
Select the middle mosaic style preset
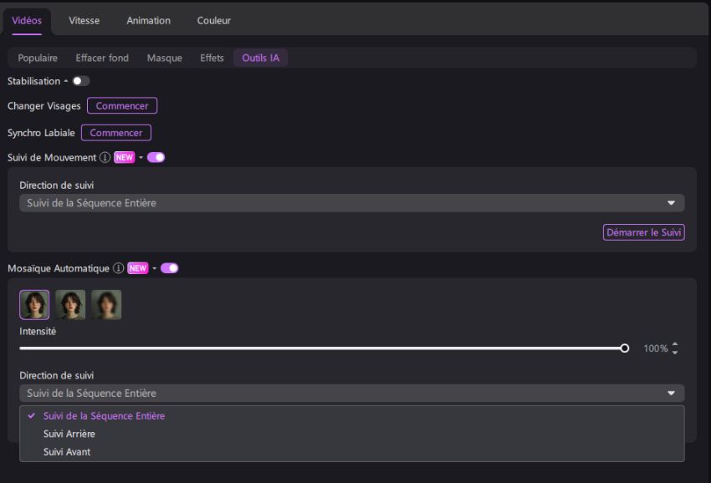[71, 304]
